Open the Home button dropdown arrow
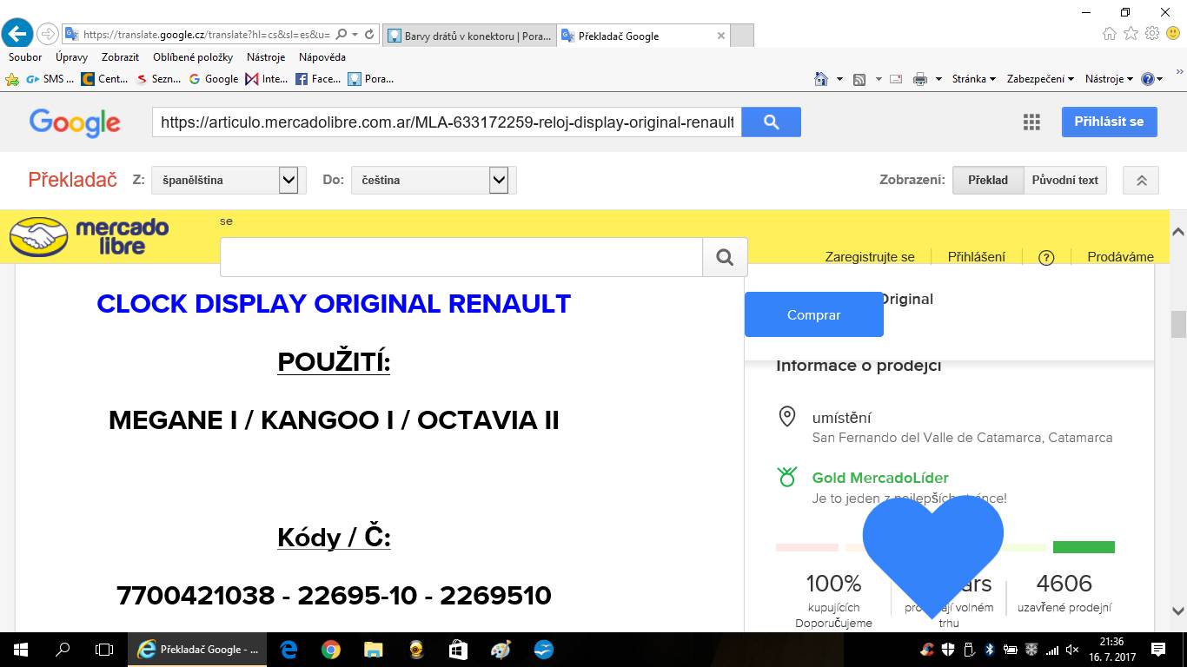The width and height of the screenshot is (1187, 667). [839, 79]
